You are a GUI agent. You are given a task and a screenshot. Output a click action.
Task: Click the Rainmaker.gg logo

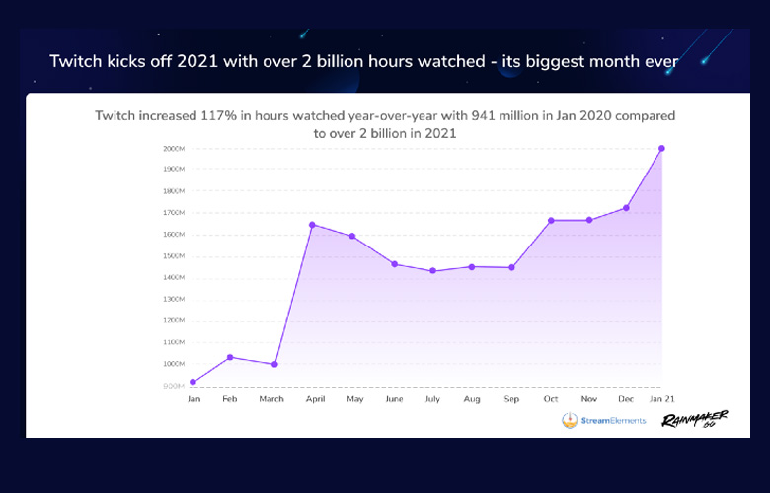point(695,419)
